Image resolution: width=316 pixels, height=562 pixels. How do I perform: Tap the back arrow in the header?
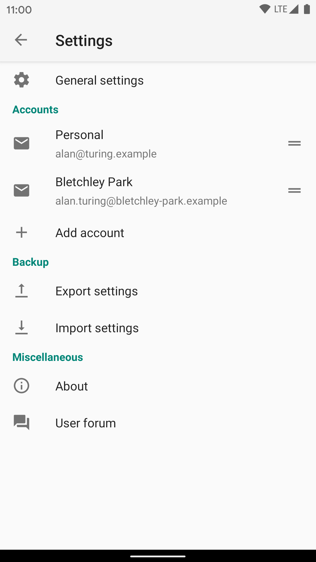point(21,40)
